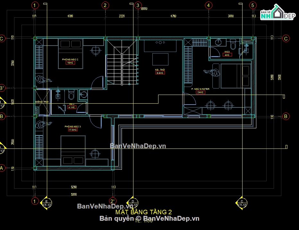The width and height of the screenshot is (299, 230).
Task: Click the bottom '5500' dimension text
Action: pyautogui.click(x=74, y=194)
